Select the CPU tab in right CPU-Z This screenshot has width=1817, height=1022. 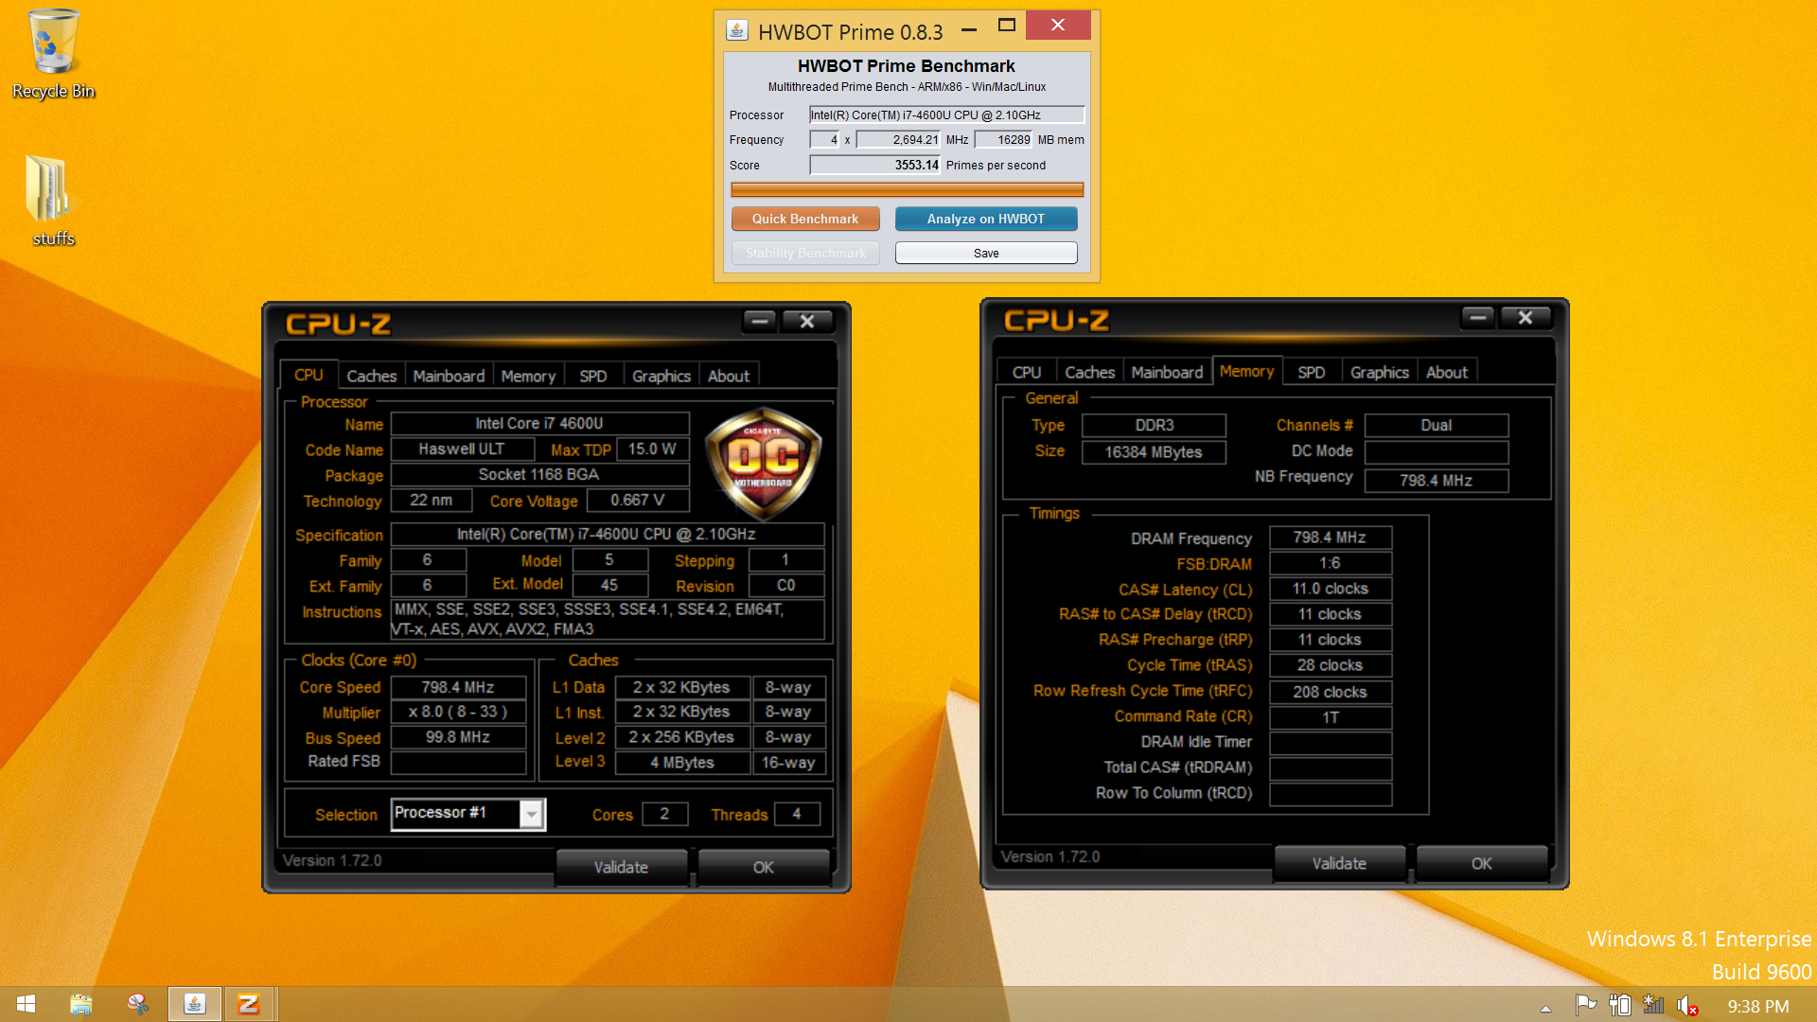1027,372
